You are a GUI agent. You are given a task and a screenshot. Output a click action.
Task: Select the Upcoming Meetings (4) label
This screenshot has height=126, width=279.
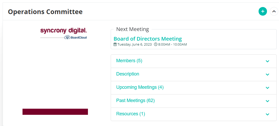tap(140, 87)
